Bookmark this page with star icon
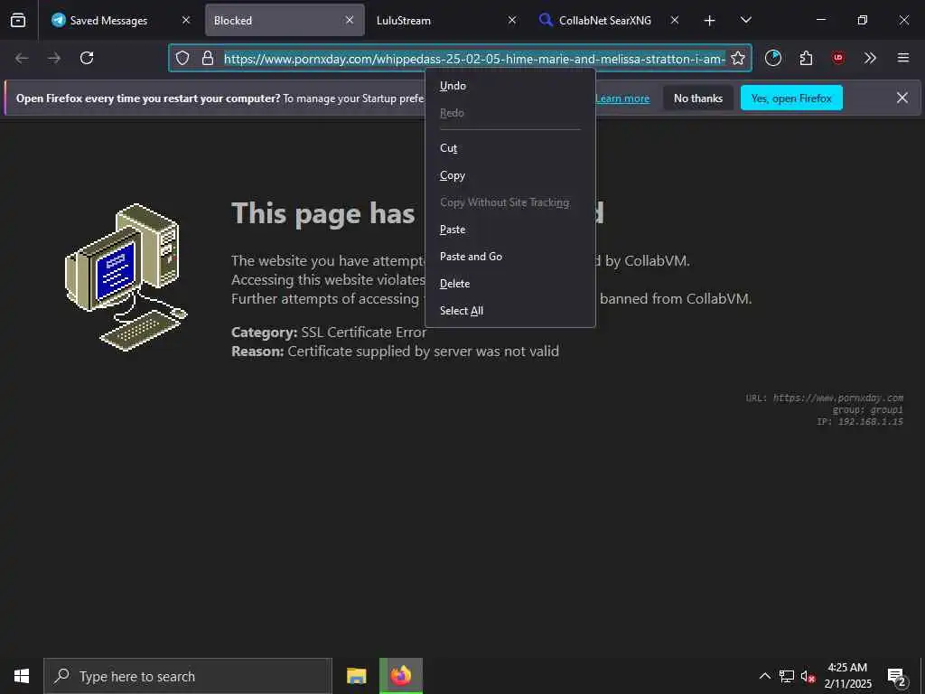 coord(738,58)
